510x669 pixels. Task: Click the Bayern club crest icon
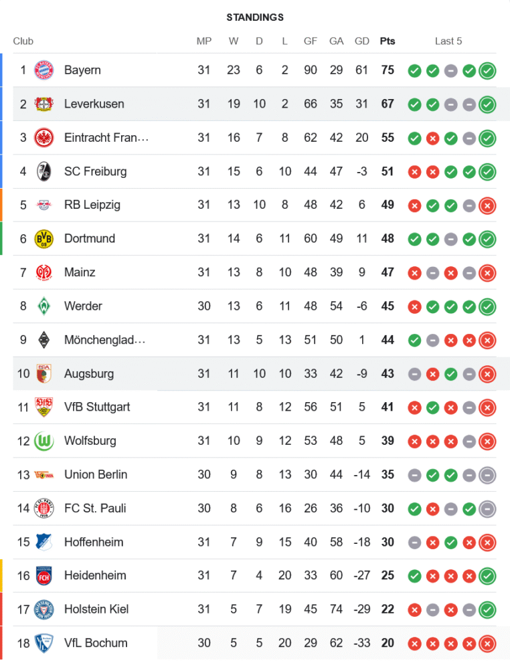click(x=44, y=70)
